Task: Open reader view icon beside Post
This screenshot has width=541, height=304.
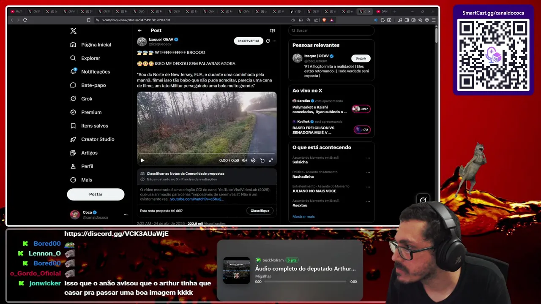Action: click(272, 30)
